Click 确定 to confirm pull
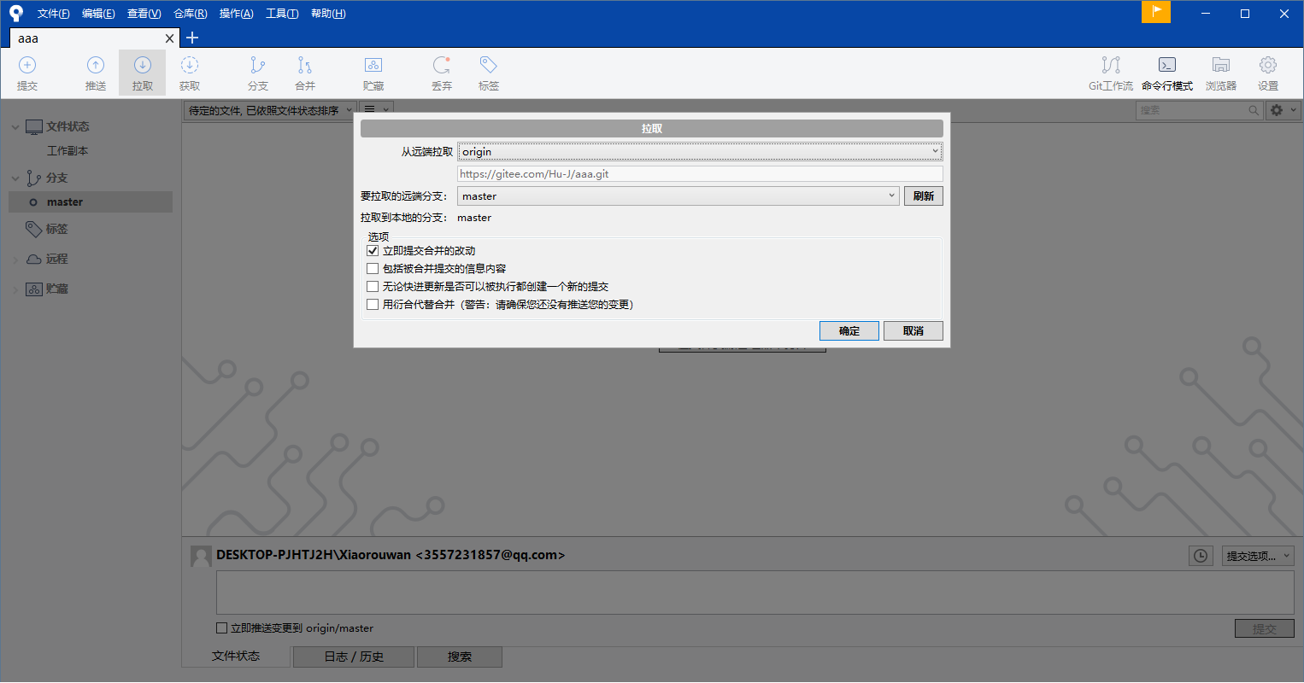Screen dimensions: 1304x683 849,331
